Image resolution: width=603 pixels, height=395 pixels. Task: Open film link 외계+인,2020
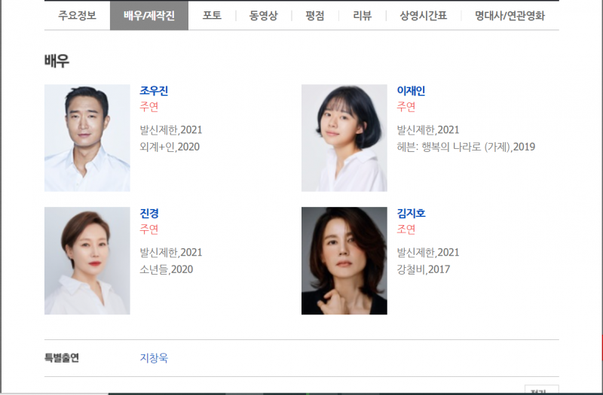point(170,147)
